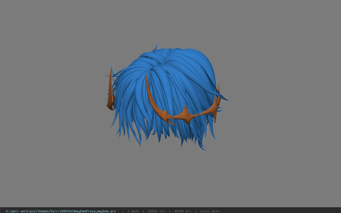
Task: Click the '2 mesh' status entry
Action: 133,211
